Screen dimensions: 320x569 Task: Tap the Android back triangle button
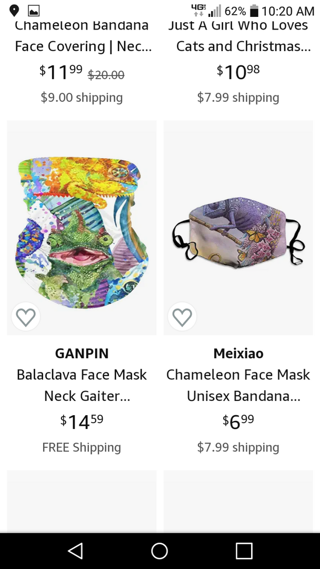tap(76, 551)
